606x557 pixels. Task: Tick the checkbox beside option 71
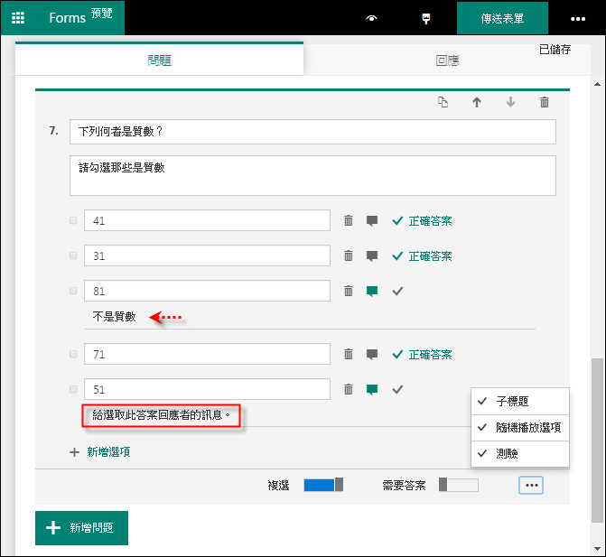coord(73,354)
